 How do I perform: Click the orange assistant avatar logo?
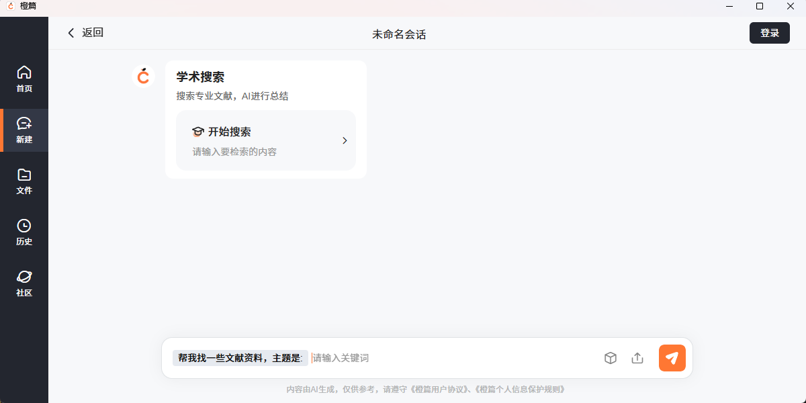coord(143,77)
